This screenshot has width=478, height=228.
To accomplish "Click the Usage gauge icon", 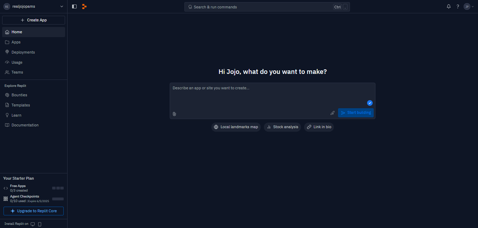I will click(x=7, y=62).
